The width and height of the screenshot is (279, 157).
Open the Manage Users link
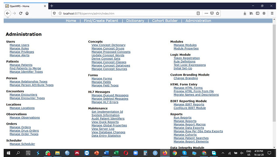click(x=19, y=45)
